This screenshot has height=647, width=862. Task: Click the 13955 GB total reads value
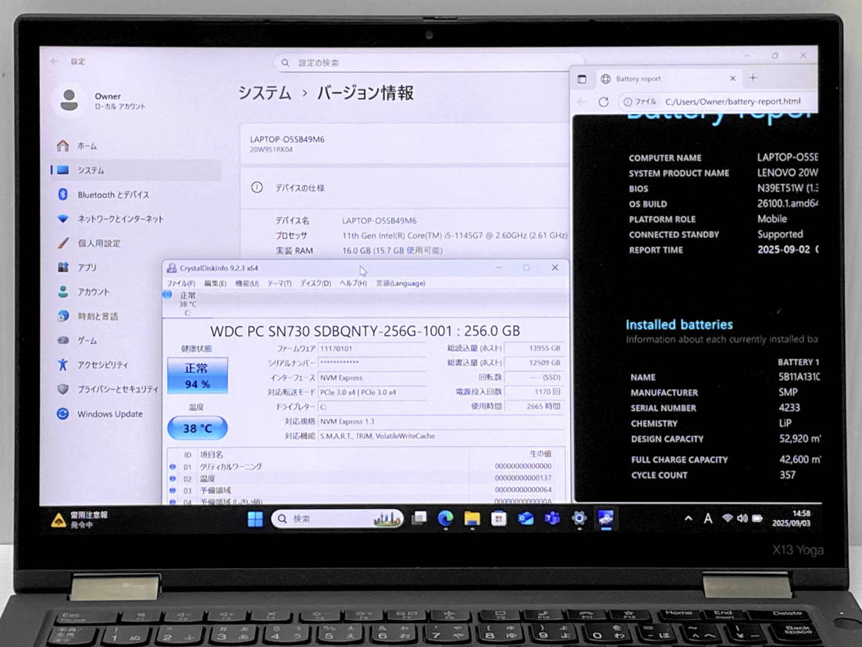coord(534,348)
